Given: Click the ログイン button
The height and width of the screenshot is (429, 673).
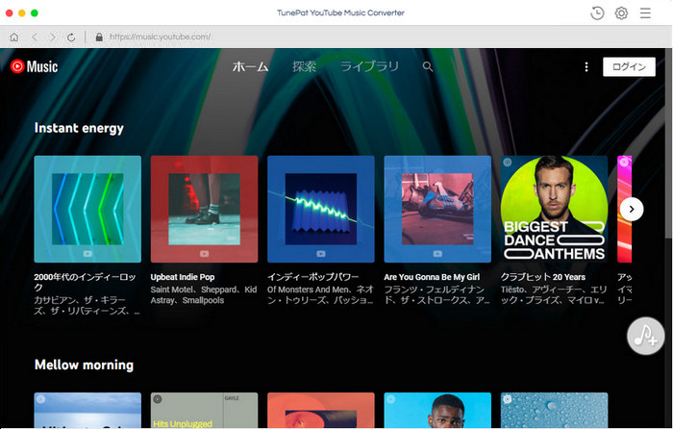Looking at the screenshot, I should point(629,66).
